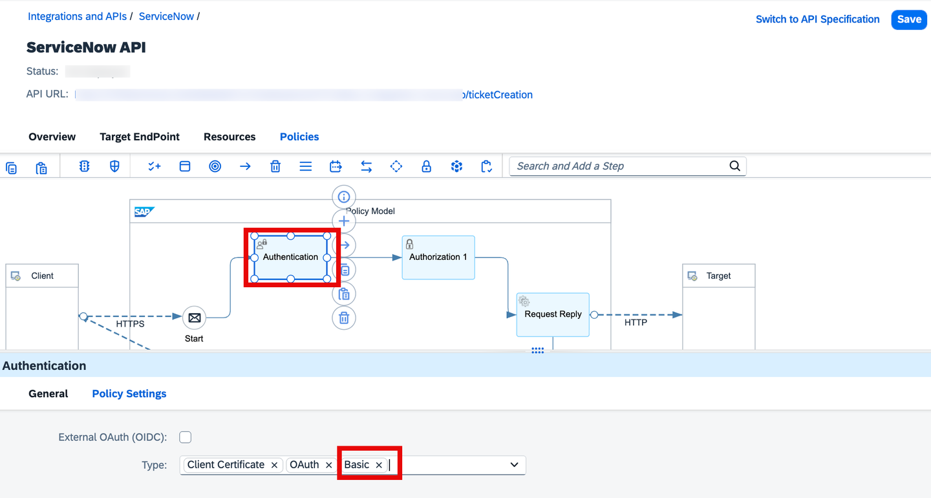Screen dimensions: 931x498
Task: Open the Integrations and APIs breadcrumb
Action: pyautogui.click(x=77, y=16)
